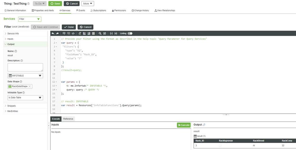The width and height of the screenshot is (296, 150).
Task: Click the RackDataShape data shape chip
Action: pyautogui.click(x=20, y=86)
